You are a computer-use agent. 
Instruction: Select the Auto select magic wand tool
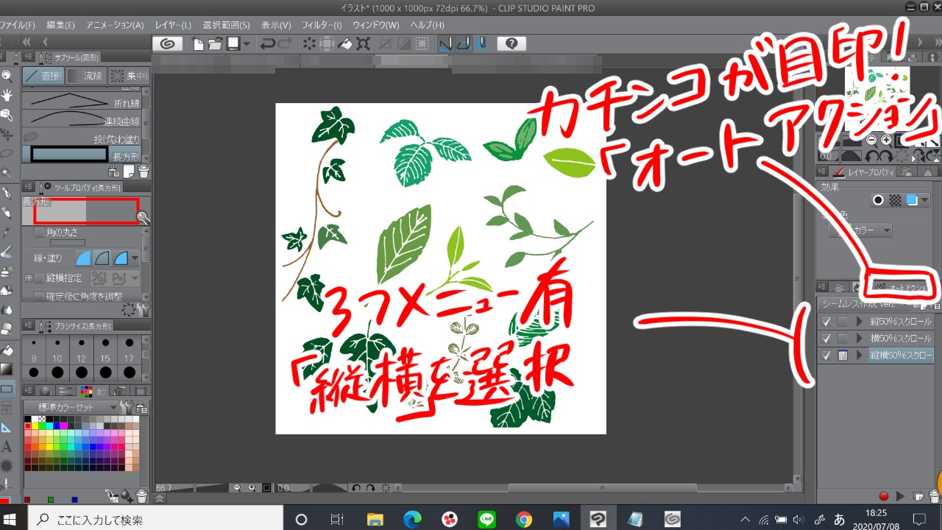coord(7,174)
